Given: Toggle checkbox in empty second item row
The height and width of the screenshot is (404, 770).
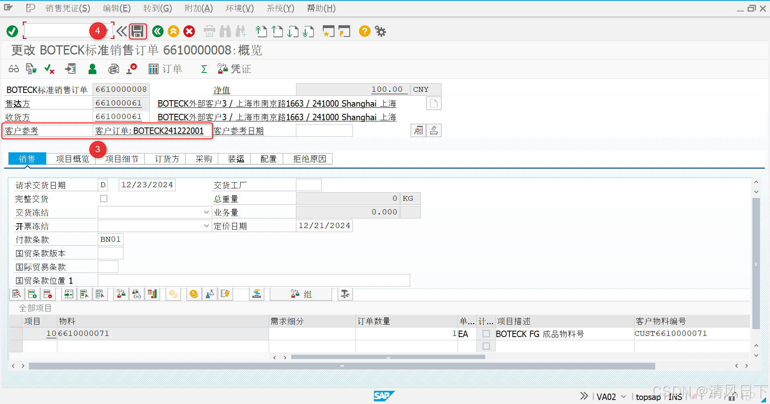Looking at the screenshot, I should coord(486,346).
